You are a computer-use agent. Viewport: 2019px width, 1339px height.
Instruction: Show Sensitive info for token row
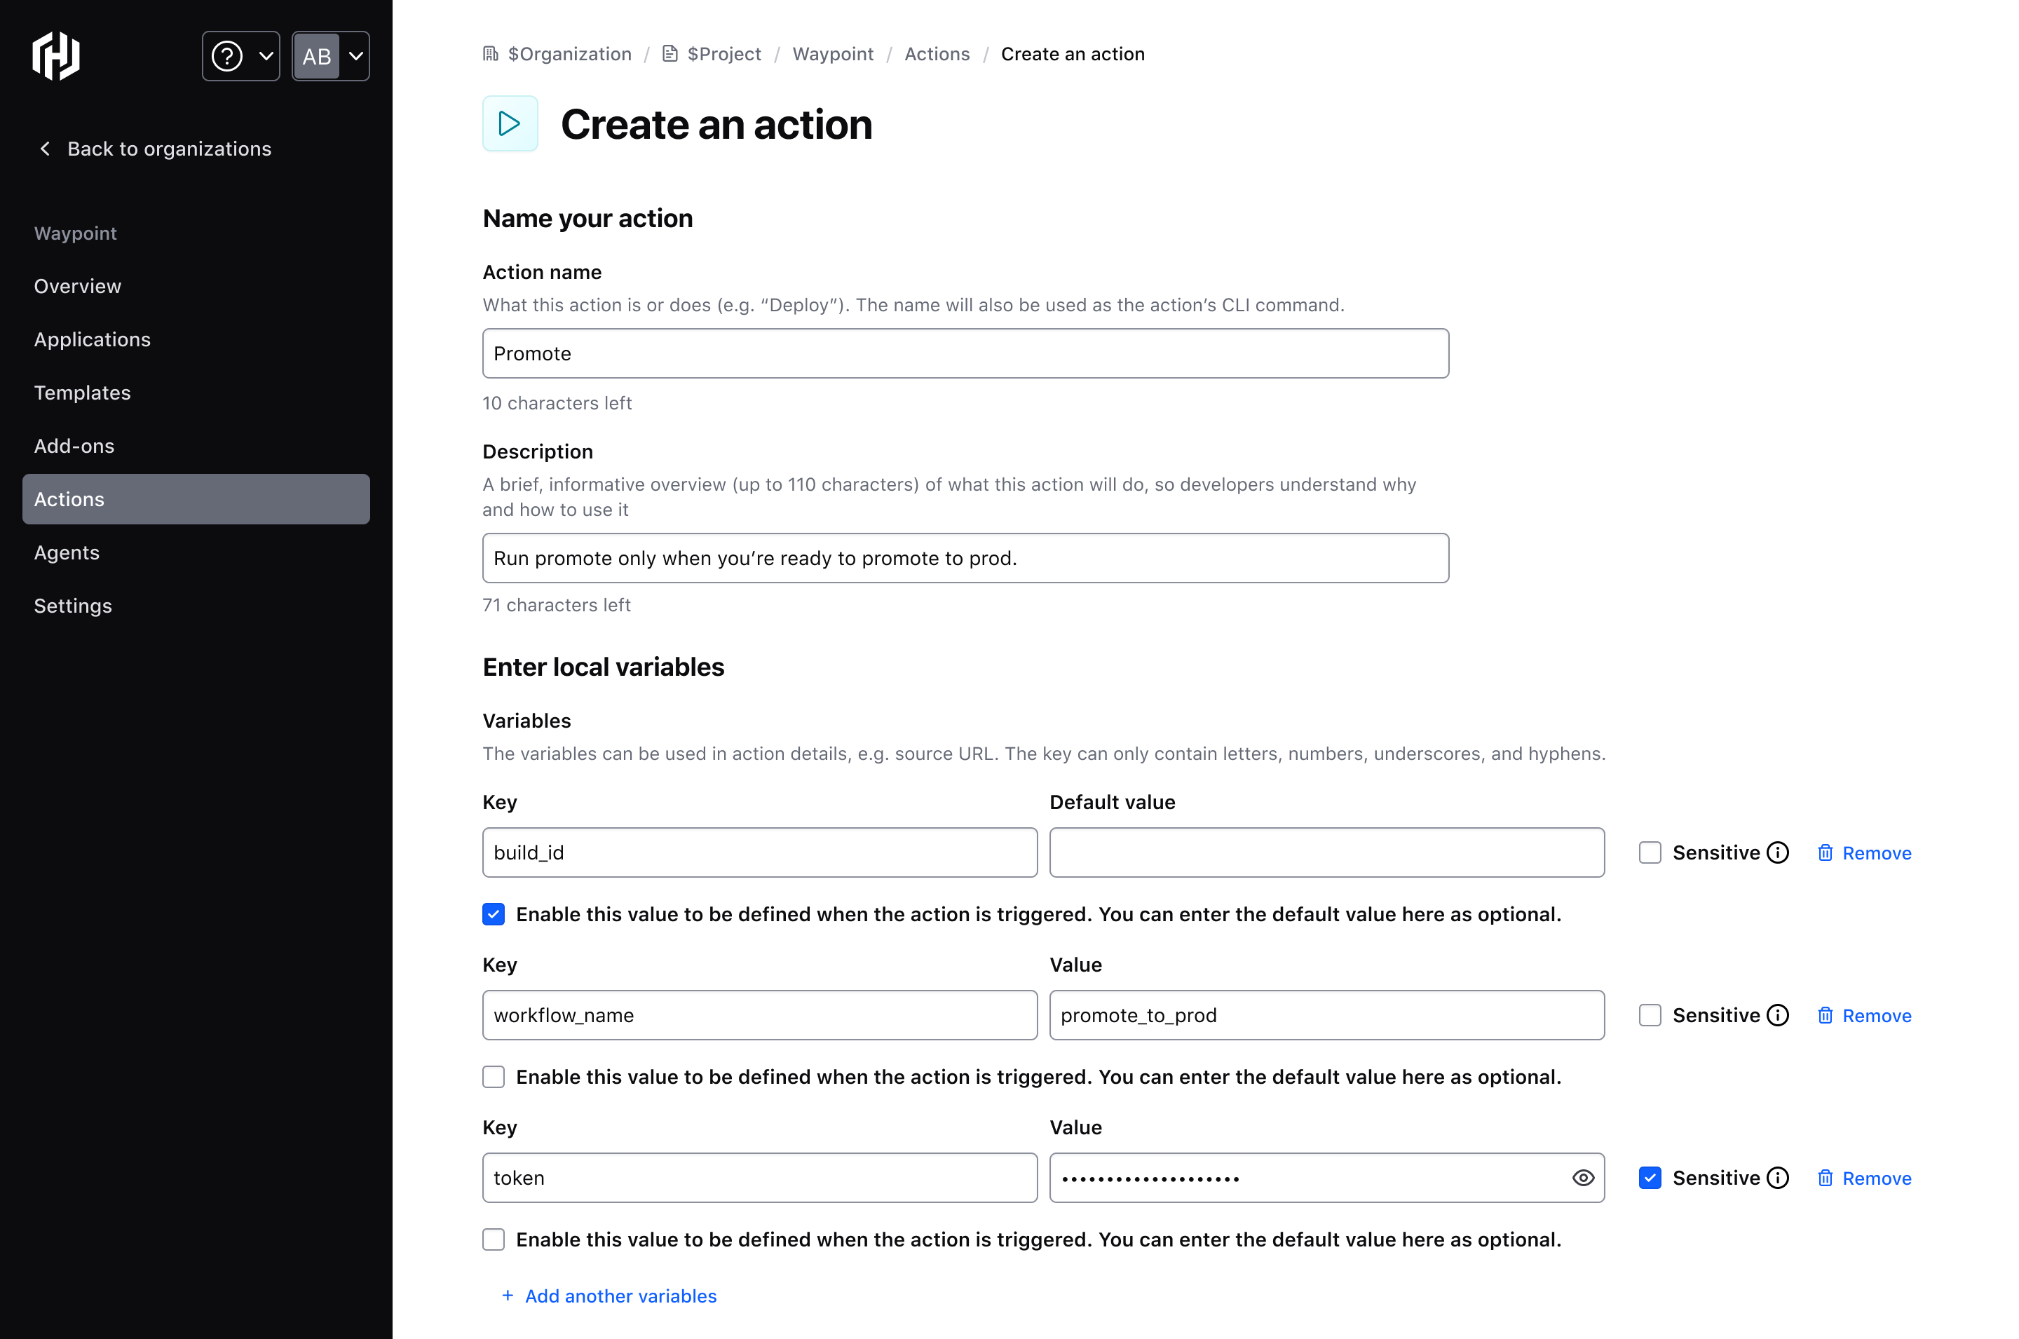click(x=1777, y=1178)
